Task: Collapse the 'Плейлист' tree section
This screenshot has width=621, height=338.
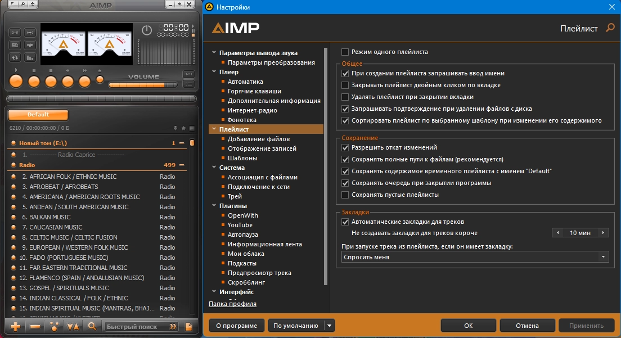Action: [214, 129]
